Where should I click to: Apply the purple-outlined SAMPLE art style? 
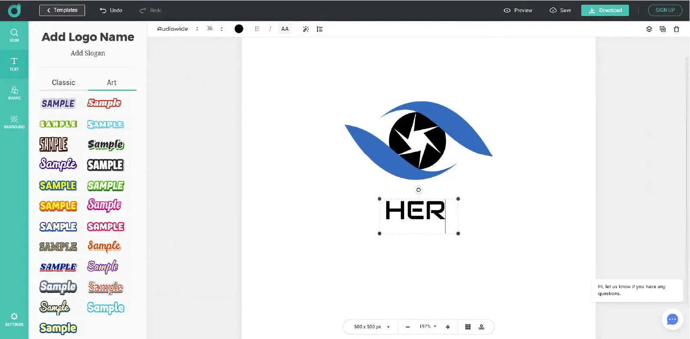58,103
